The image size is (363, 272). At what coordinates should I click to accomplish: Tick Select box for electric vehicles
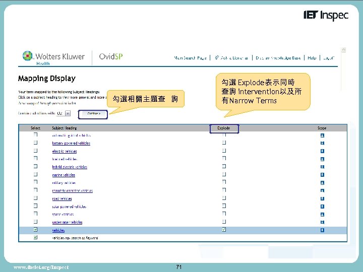click(35, 151)
